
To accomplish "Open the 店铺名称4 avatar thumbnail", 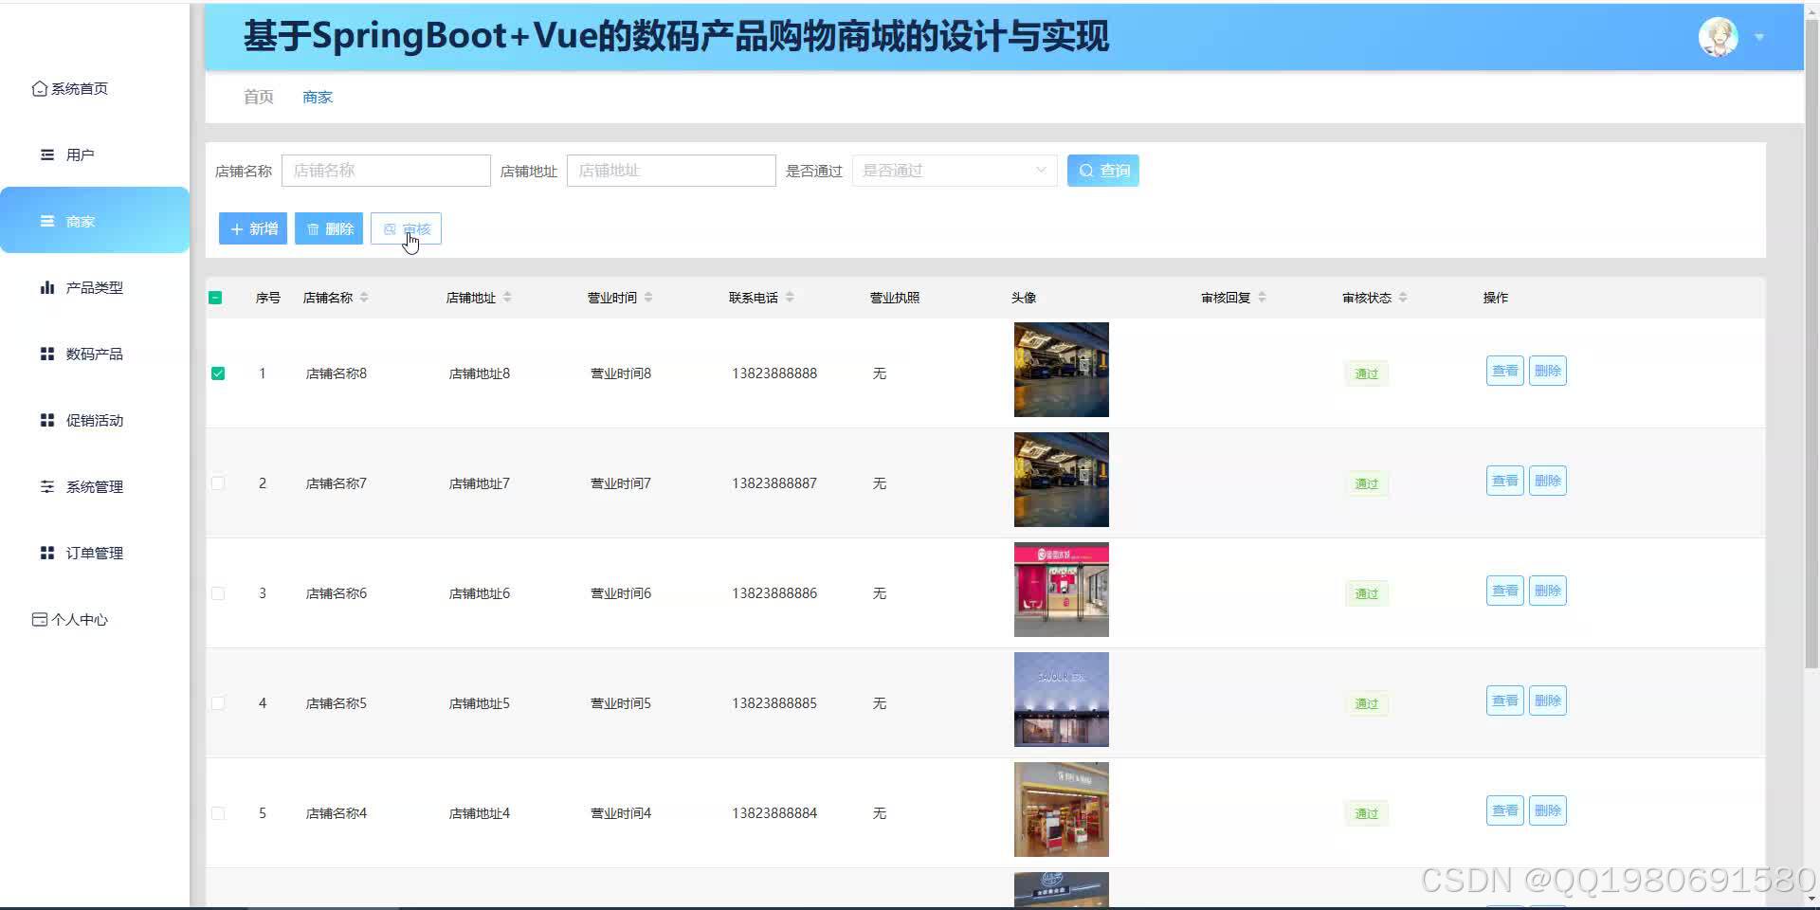I will [x=1062, y=810].
